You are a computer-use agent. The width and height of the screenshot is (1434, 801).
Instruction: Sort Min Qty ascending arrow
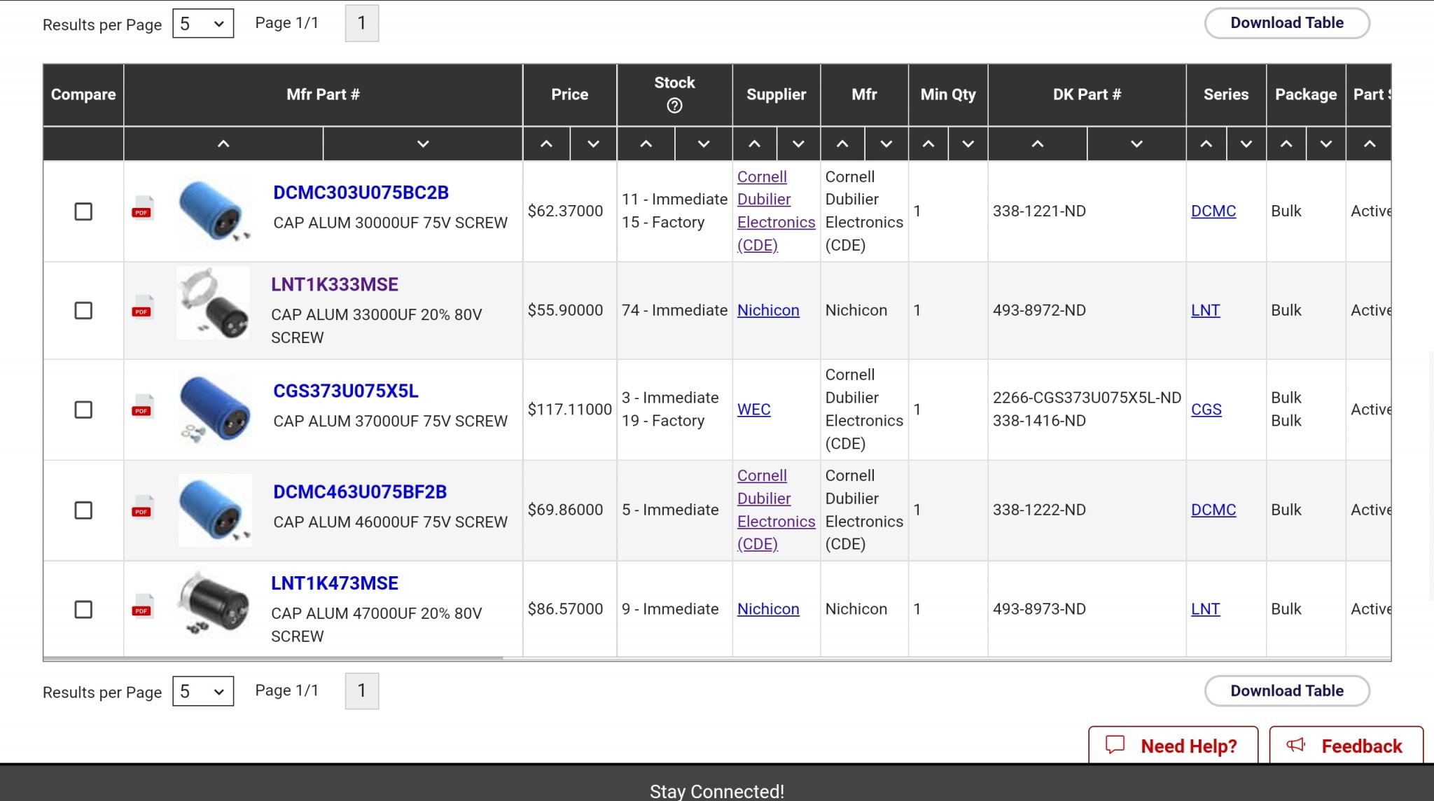928,144
